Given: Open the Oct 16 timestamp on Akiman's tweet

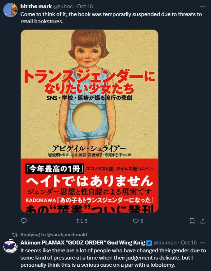Looking at the screenshot, I should (x=189, y=243).
